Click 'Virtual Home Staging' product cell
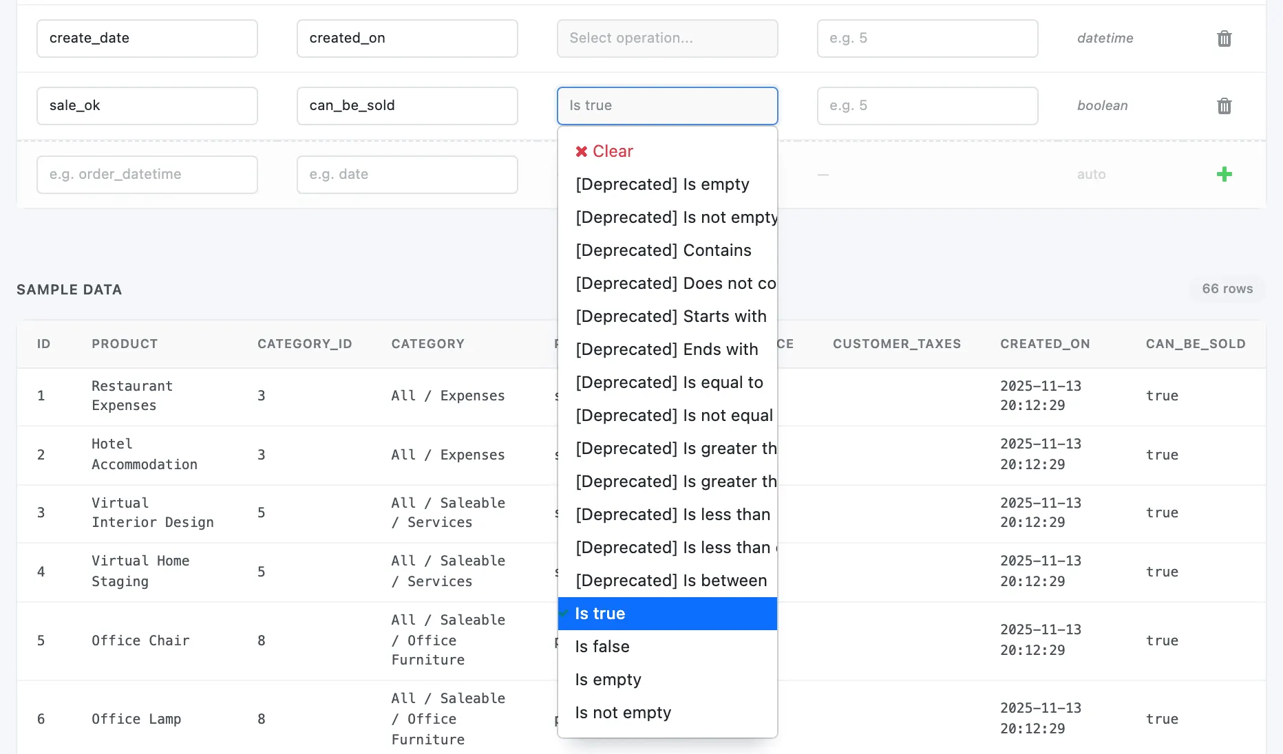 click(x=140, y=571)
